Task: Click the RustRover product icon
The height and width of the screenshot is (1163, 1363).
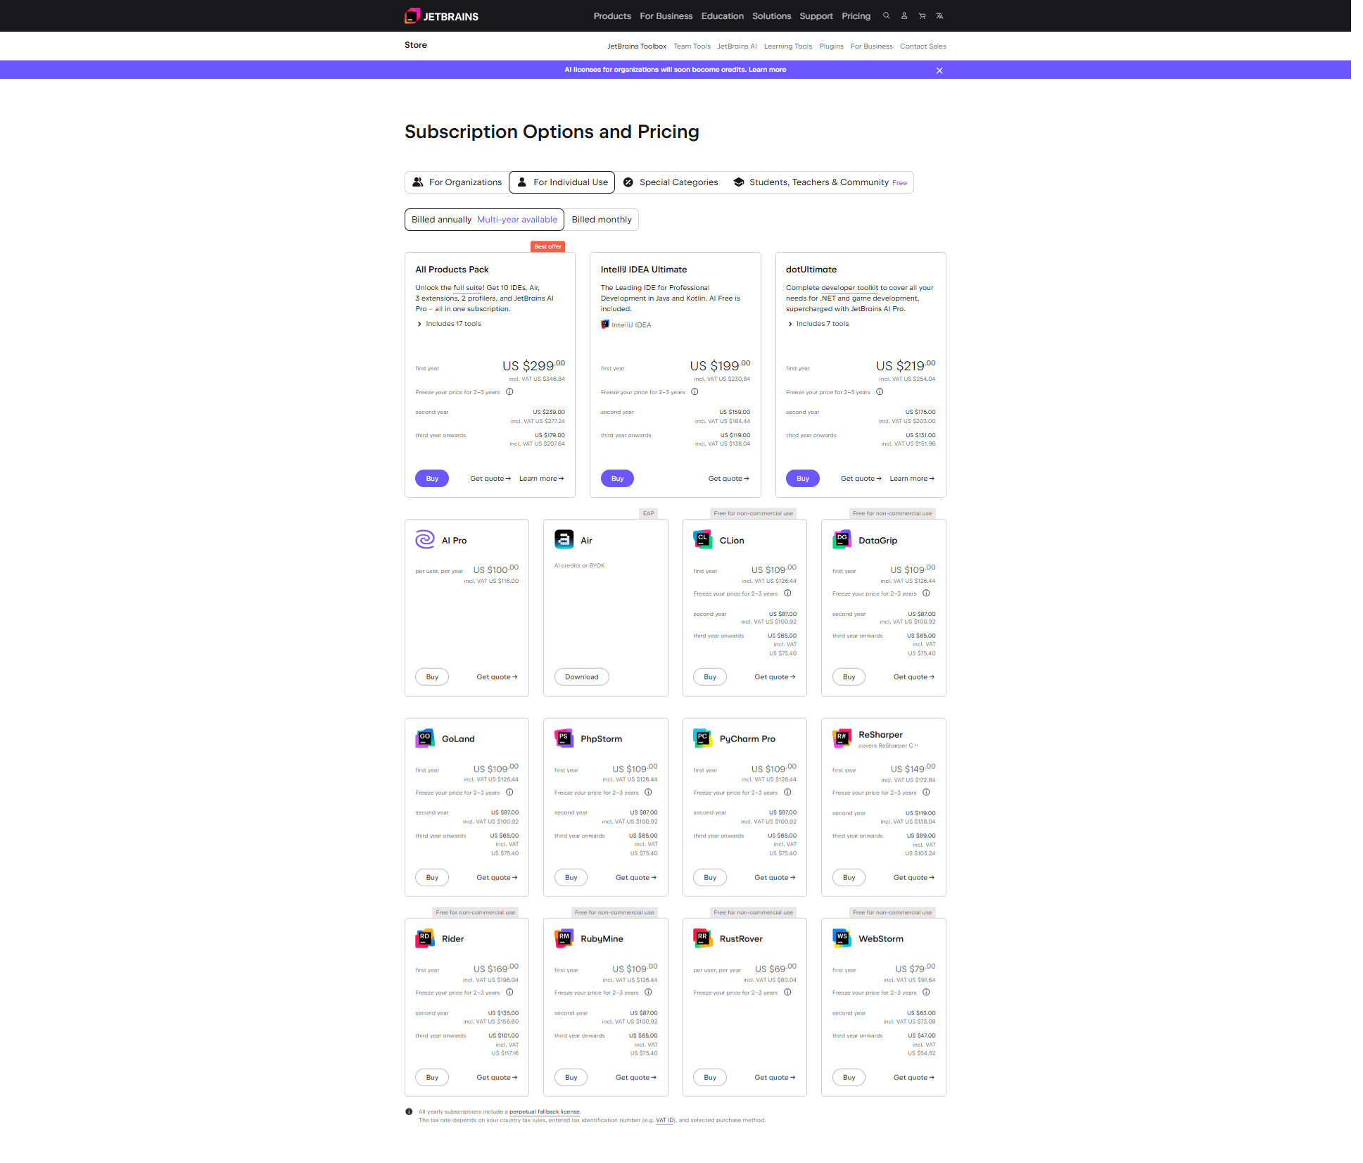Action: (703, 938)
